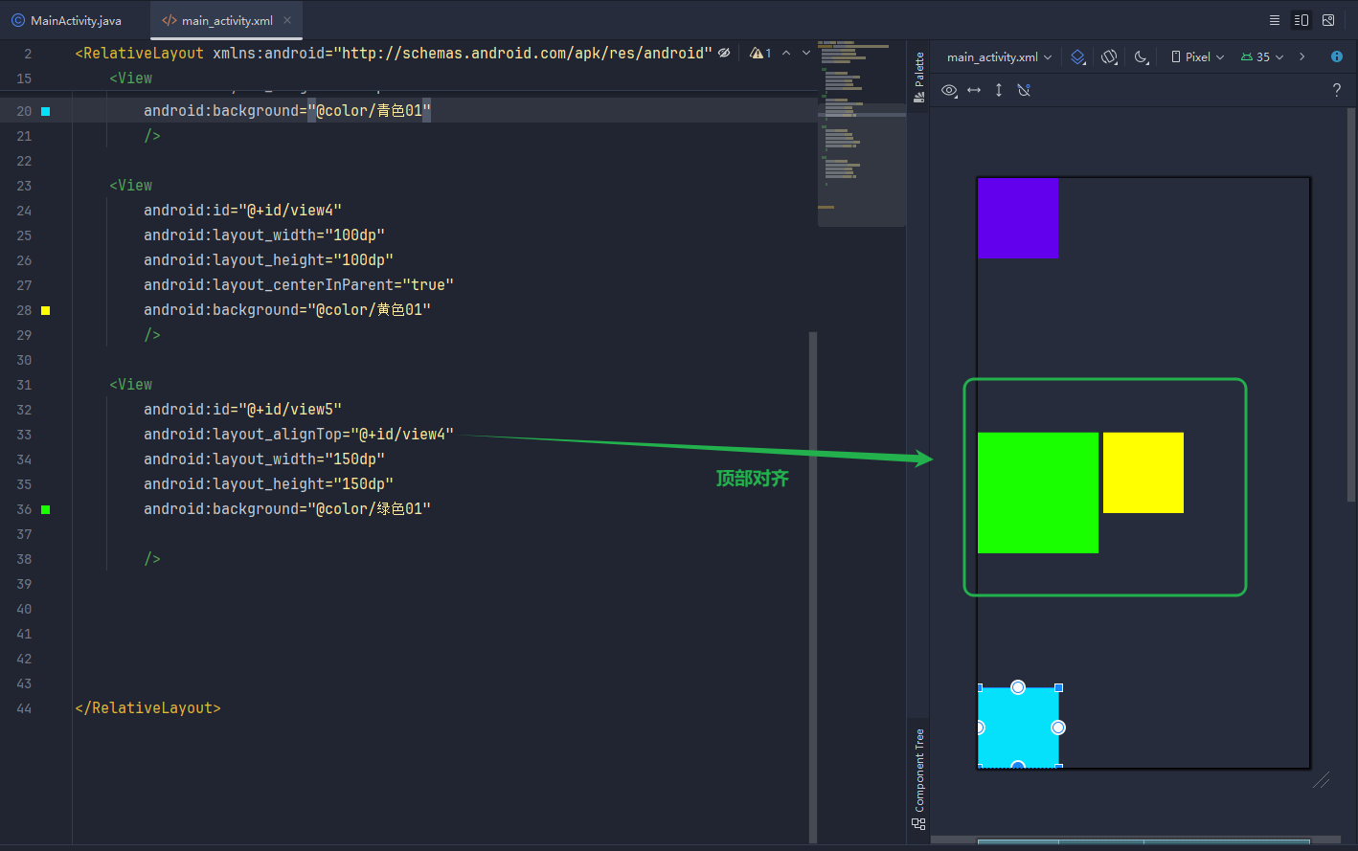Select the Split view mode icon

tap(1301, 20)
